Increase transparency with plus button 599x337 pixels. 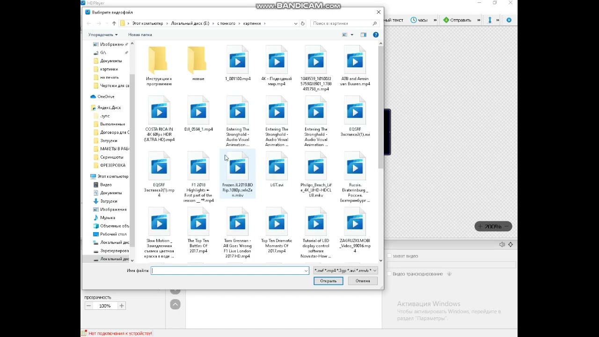[122, 306]
